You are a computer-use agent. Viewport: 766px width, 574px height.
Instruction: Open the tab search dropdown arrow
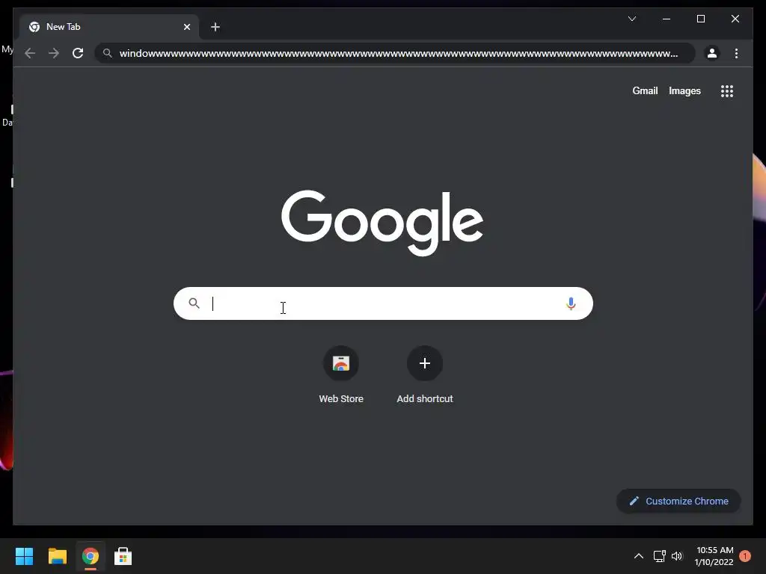[x=632, y=19]
